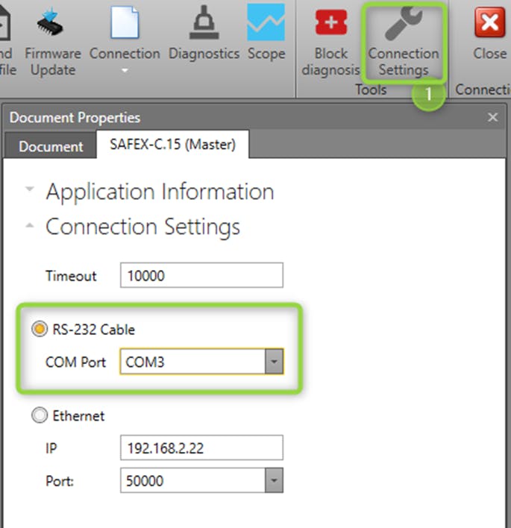Expand the Connection menu arrow below its label
Screen dimensions: 511x528
point(125,71)
